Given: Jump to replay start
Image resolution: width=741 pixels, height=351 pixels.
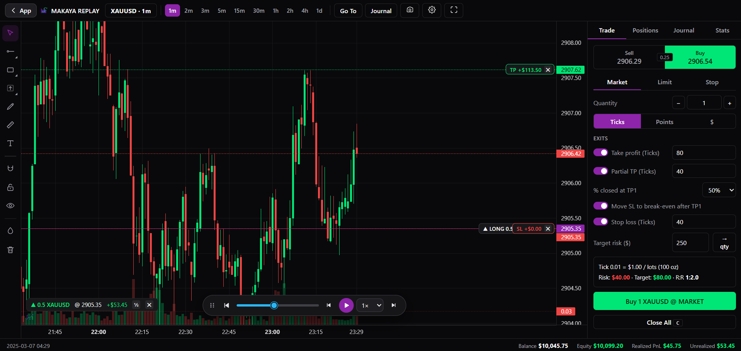Looking at the screenshot, I should 227,305.
